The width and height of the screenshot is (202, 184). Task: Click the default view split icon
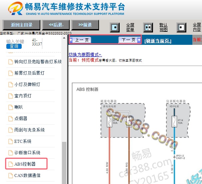[x=148, y=27]
